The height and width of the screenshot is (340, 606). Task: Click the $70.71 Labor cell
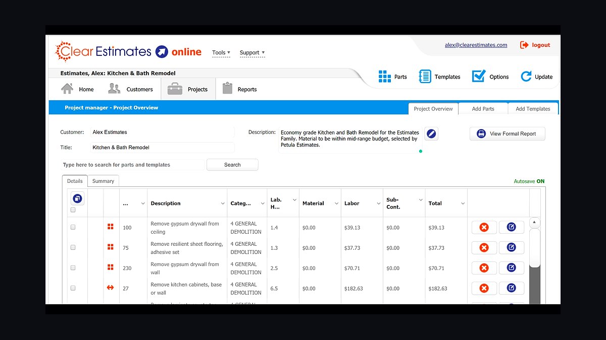(x=352, y=268)
